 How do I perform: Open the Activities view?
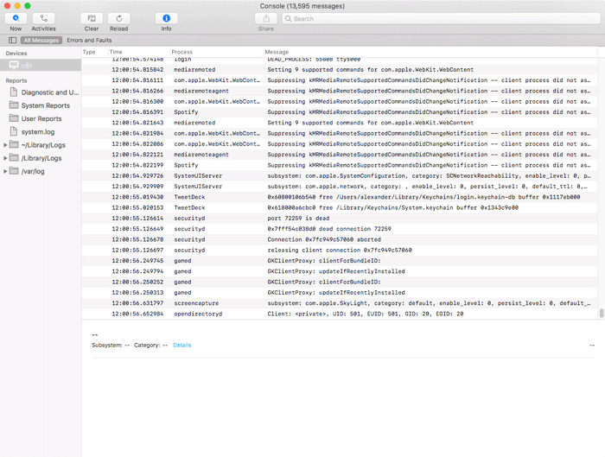click(x=43, y=18)
